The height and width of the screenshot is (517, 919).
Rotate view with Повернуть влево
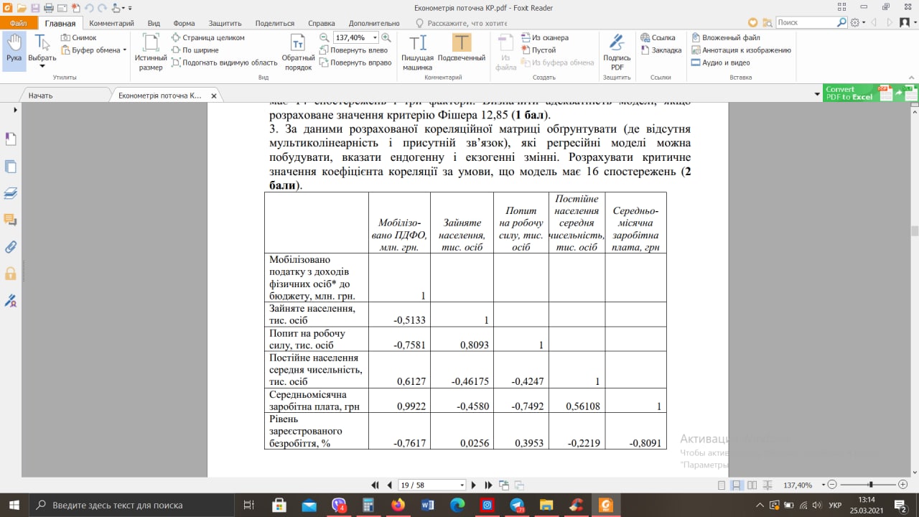pos(354,50)
